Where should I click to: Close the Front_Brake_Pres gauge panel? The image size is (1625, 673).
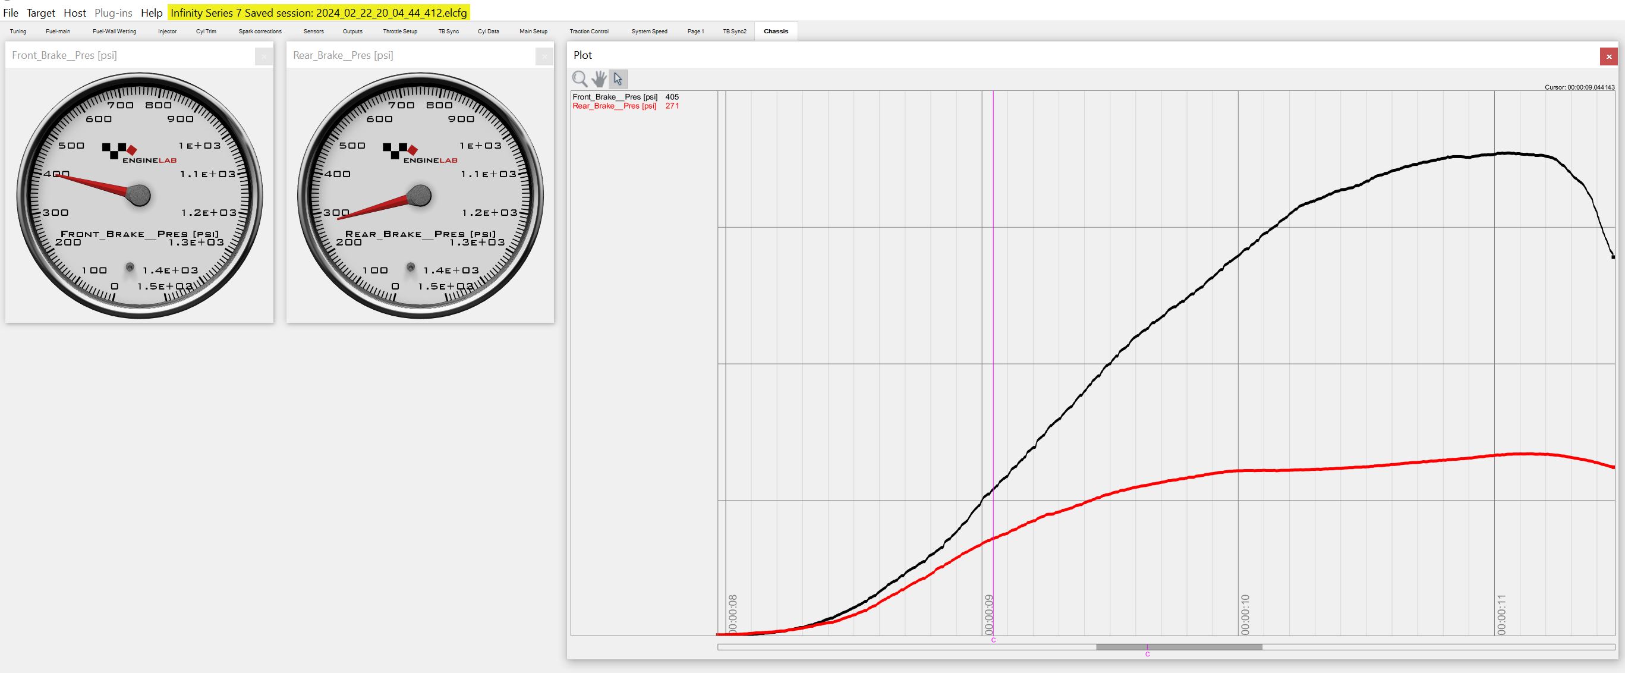point(264,56)
